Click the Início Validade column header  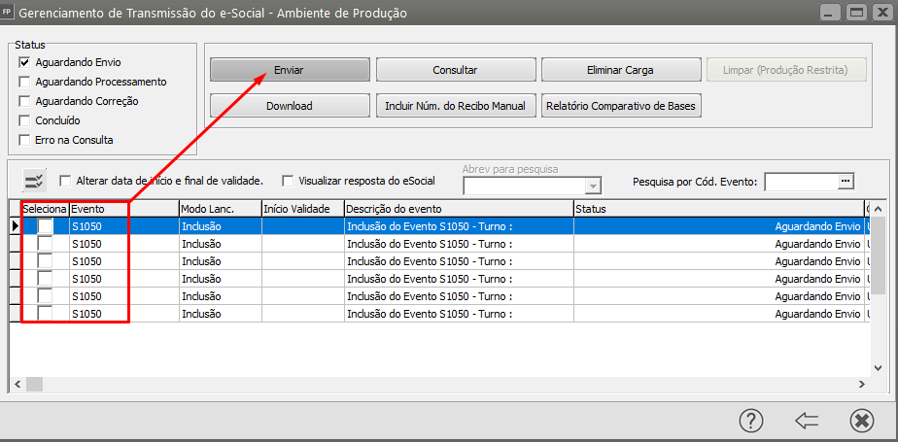pos(303,209)
